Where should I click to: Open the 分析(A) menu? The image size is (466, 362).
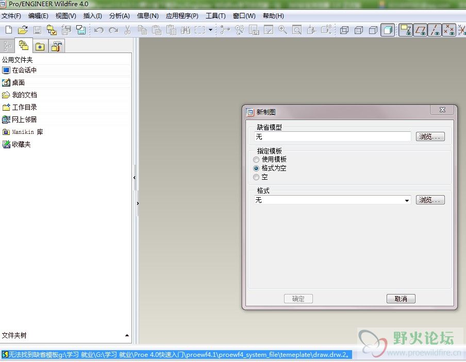point(119,16)
